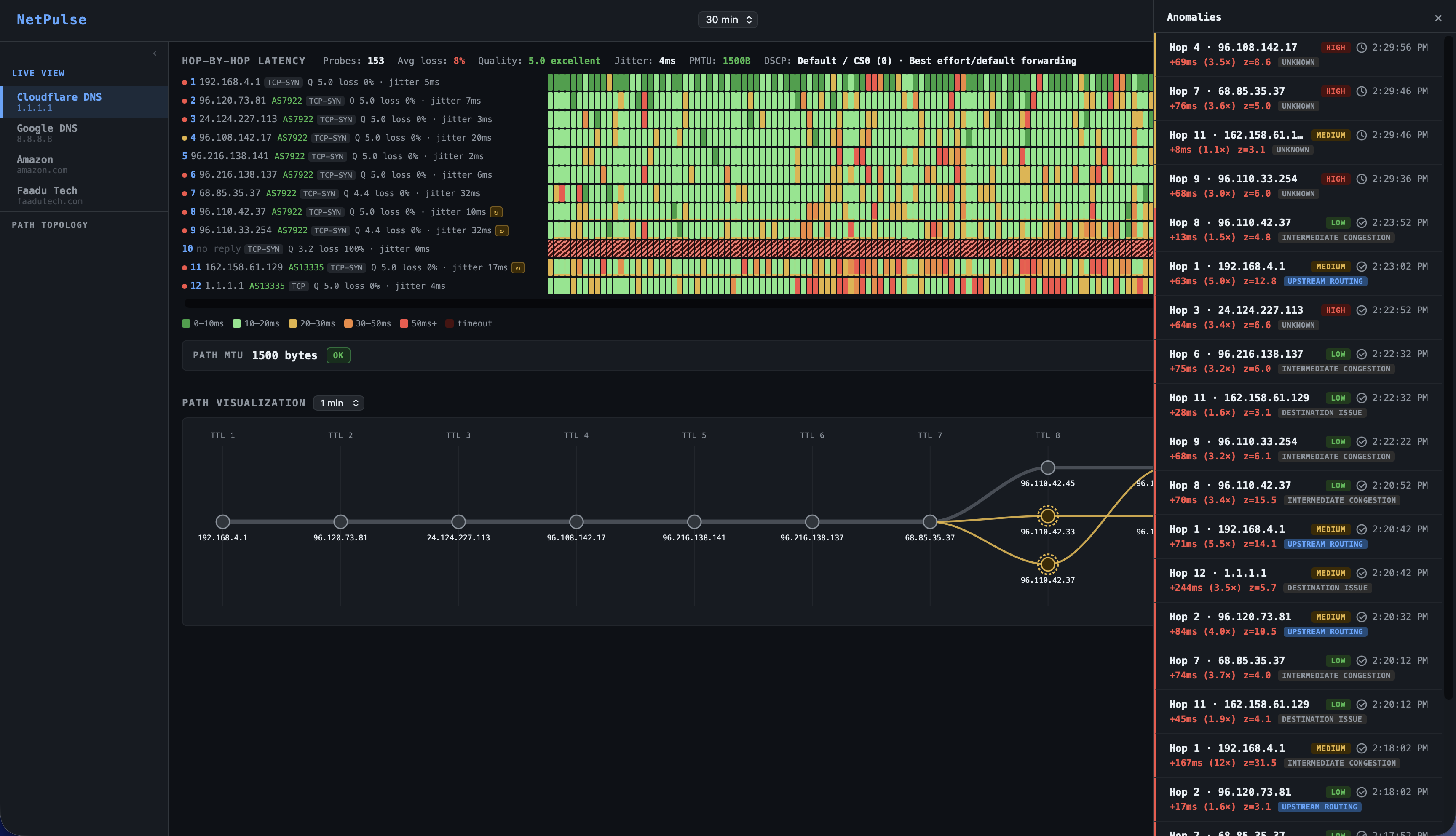Select Faadu Tech target
The height and width of the screenshot is (836, 1456).
[x=84, y=195]
